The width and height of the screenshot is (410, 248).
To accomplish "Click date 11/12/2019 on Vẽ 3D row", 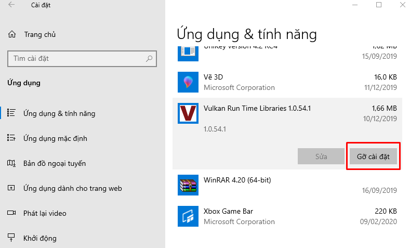I will 381,88.
